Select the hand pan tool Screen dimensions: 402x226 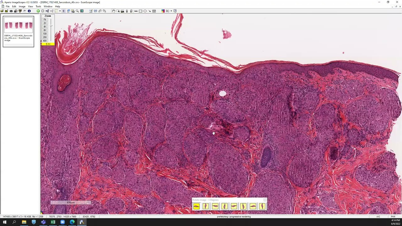click(x=114, y=11)
